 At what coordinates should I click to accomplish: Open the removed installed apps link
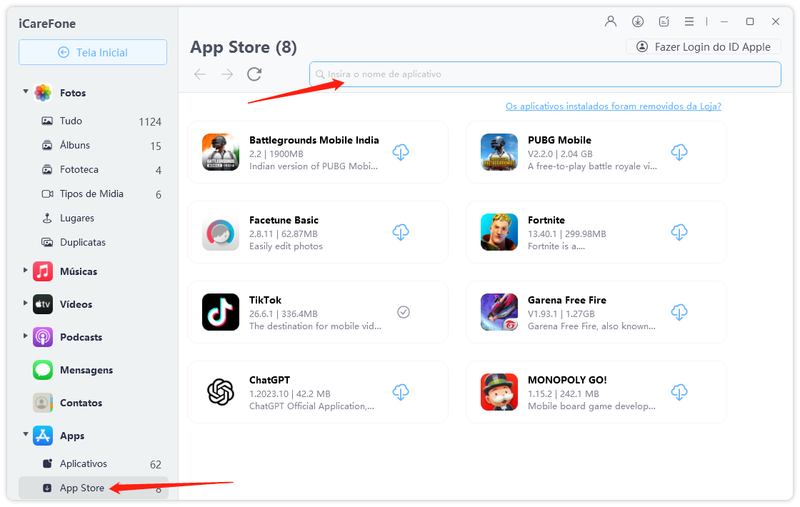pyautogui.click(x=613, y=106)
